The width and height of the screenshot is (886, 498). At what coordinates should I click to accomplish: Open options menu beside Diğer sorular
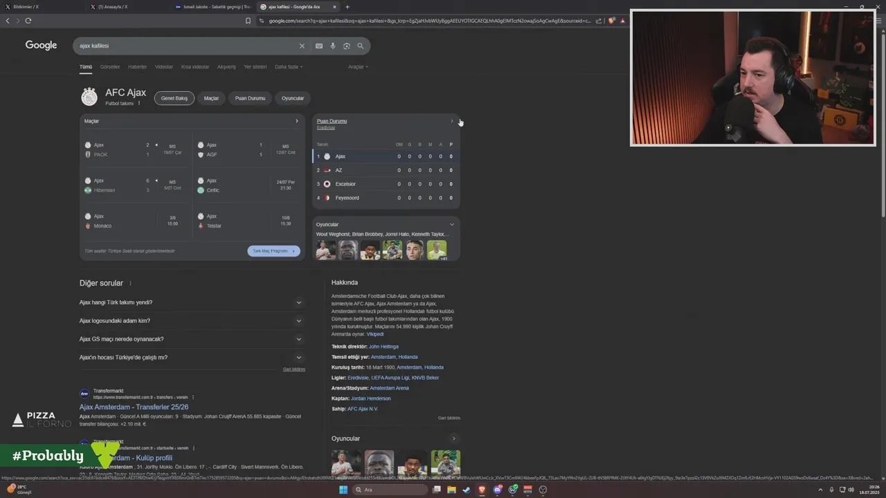pos(130,284)
